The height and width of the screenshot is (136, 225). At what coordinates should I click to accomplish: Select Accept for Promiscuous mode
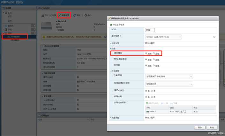146,53
